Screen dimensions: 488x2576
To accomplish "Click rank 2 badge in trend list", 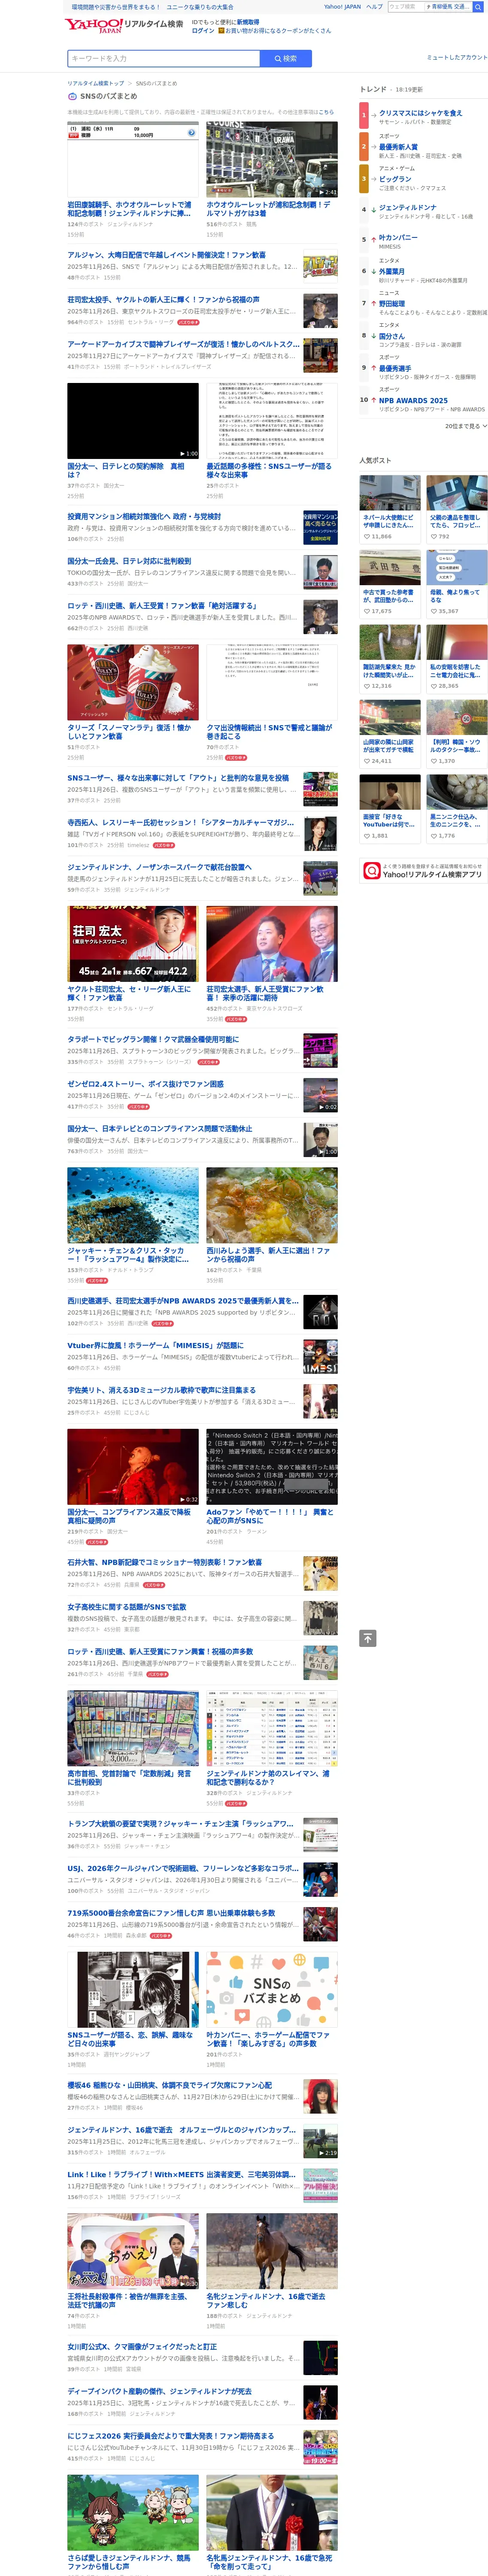I will pyautogui.click(x=364, y=147).
